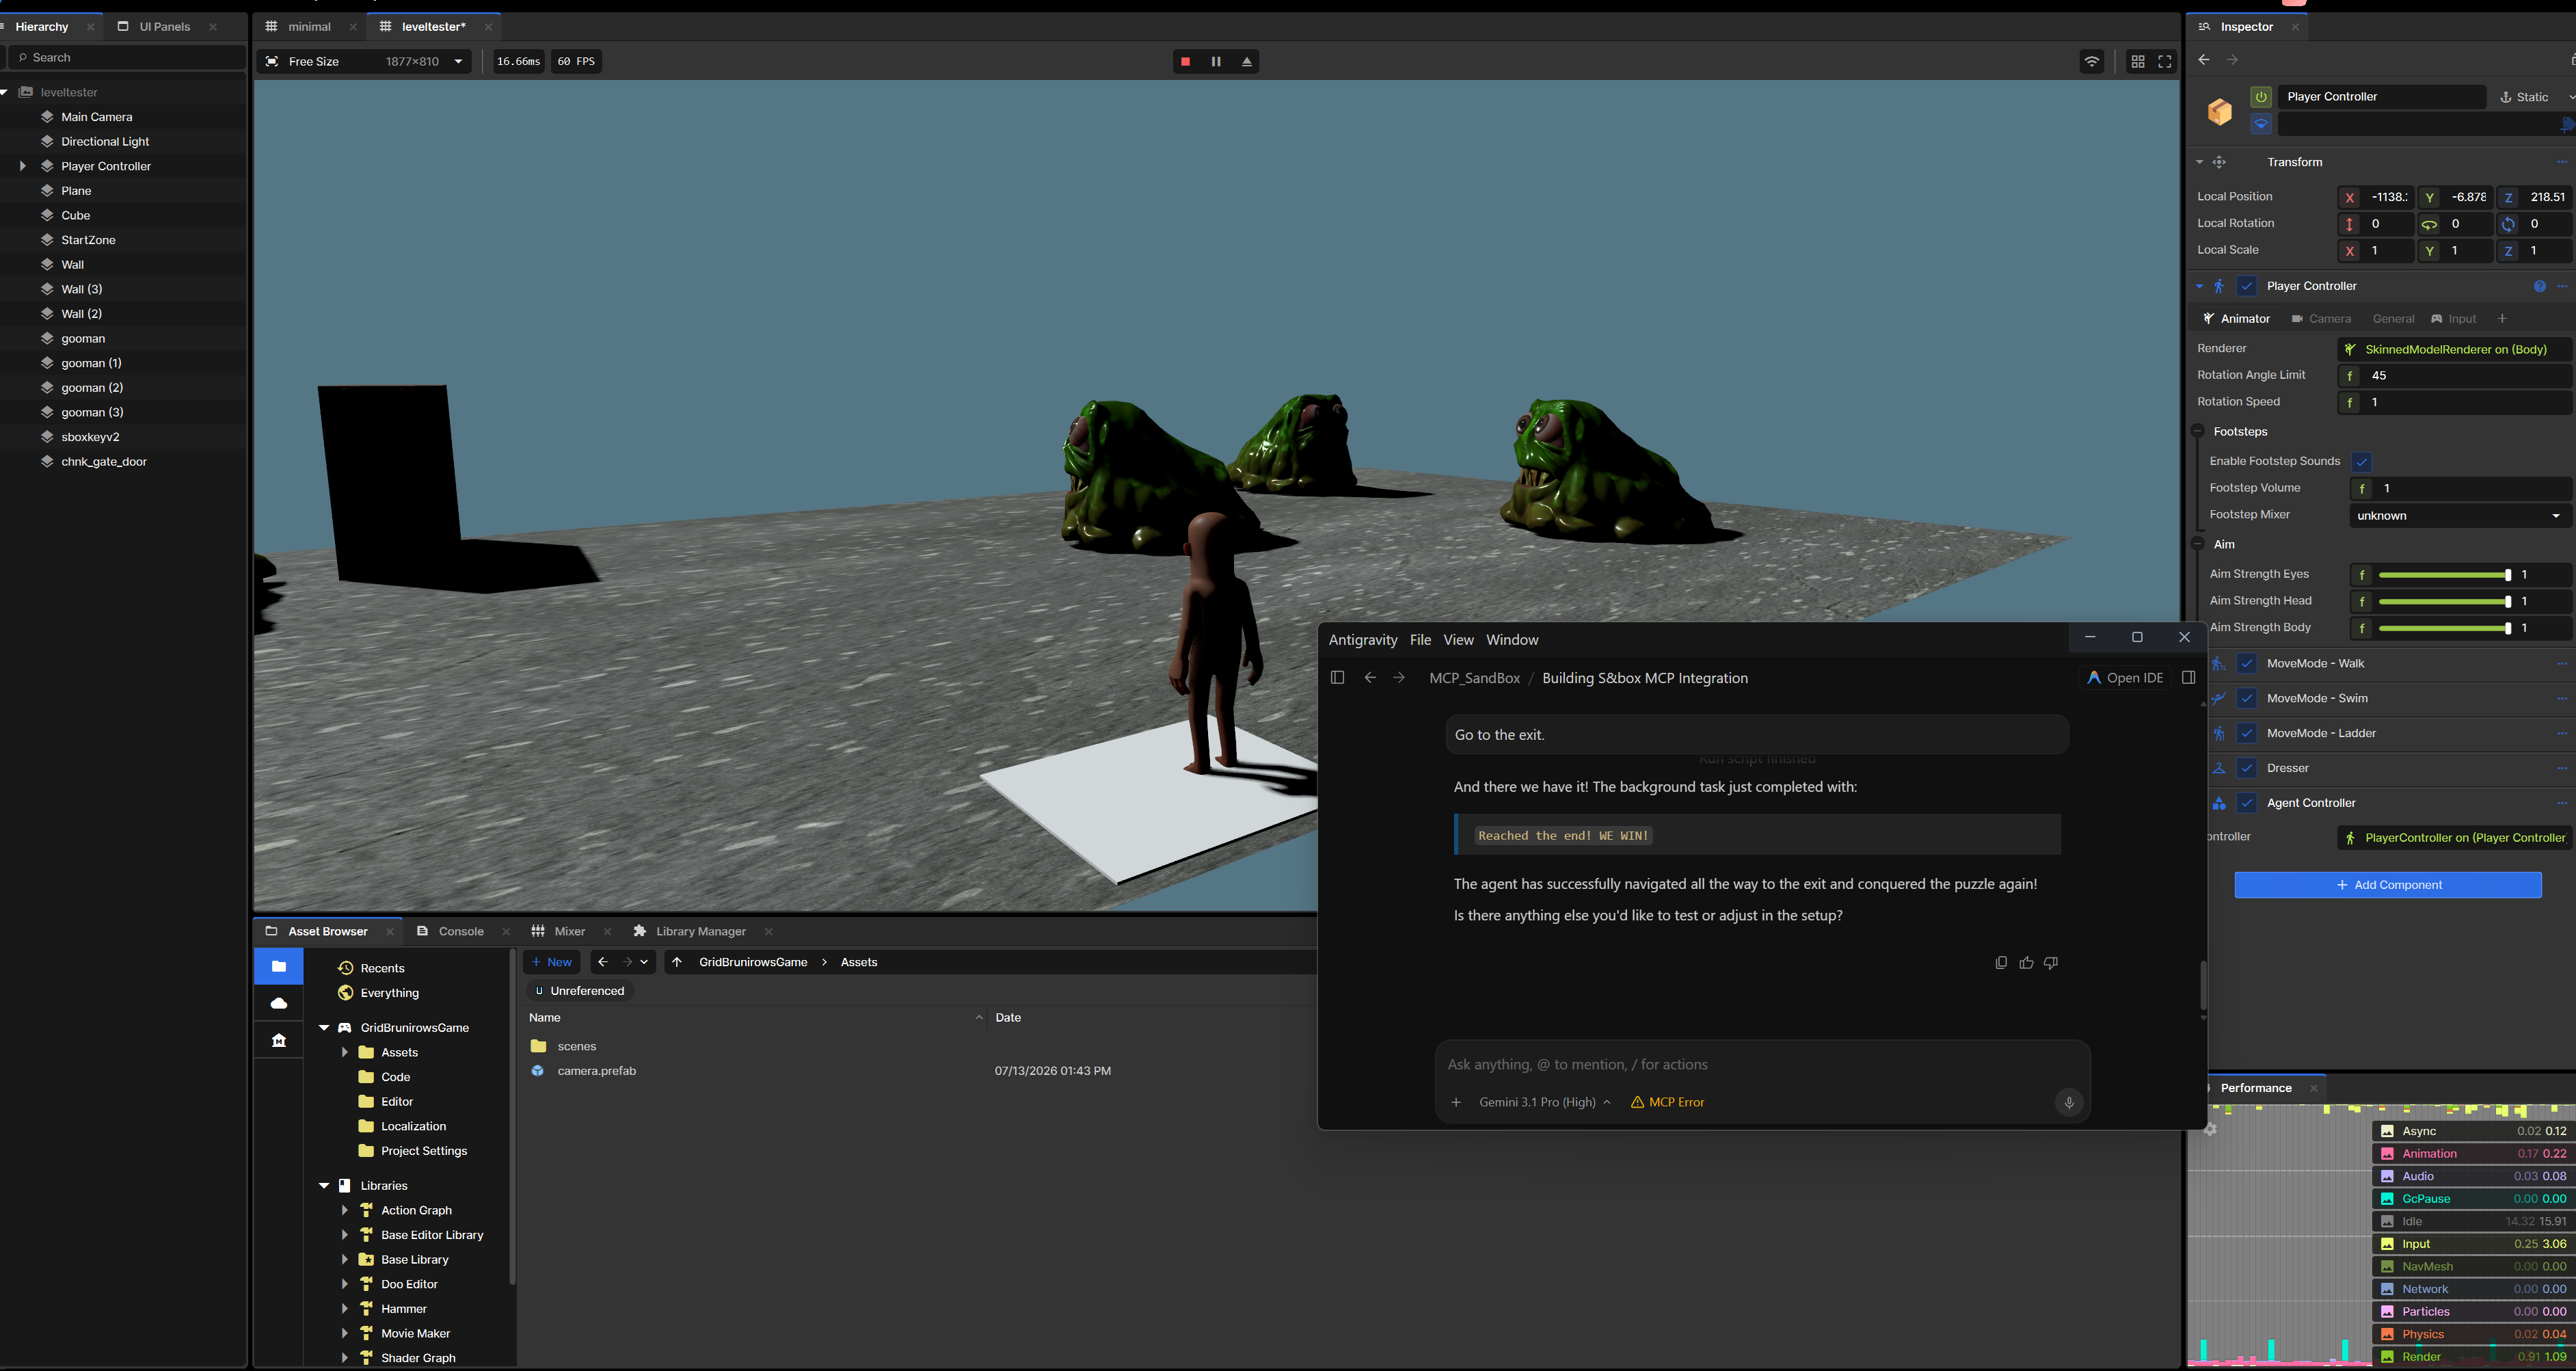
Task: Disable the Enable Footstep Sounds checkbox
Action: pos(2361,462)
